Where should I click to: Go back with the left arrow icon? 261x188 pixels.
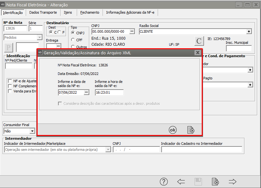click(x=181, y=182)
